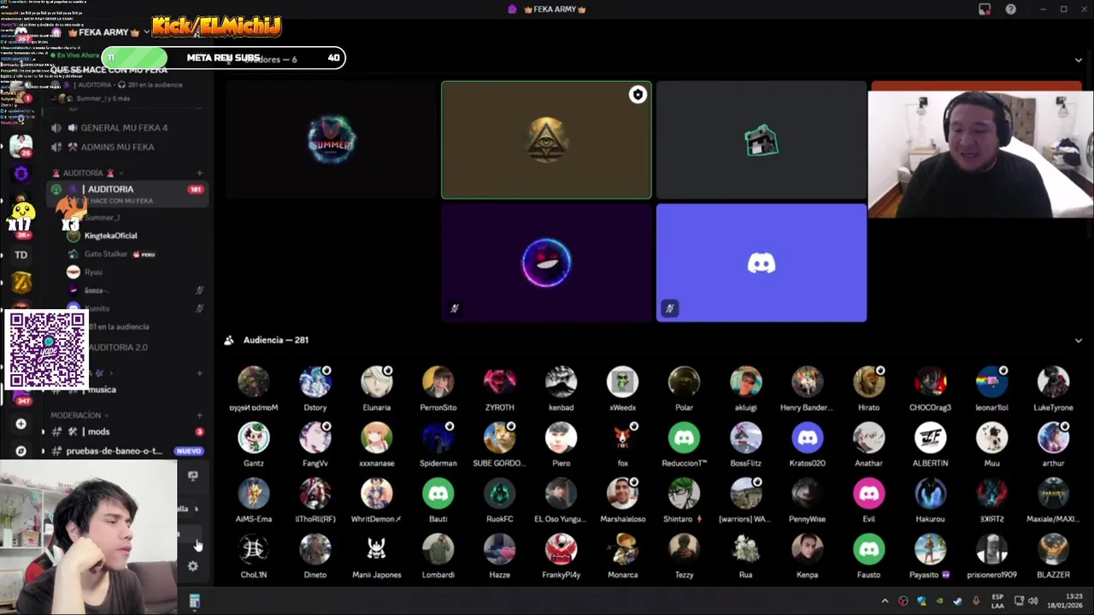1094x615 pixels.
Task: Click the ESP LAA language indicator in taskbar
Action: coord(997,601)
